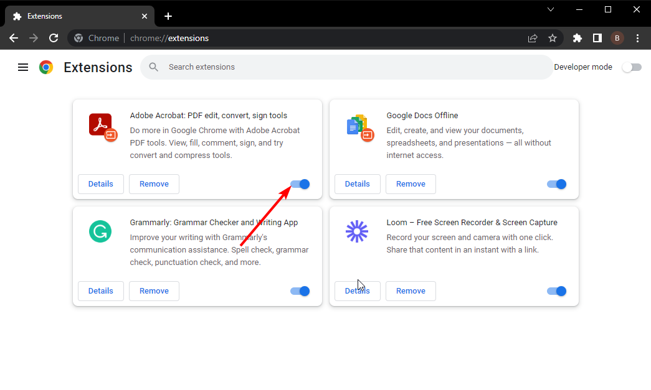Open Chrome three-dot menu
The image size is (651, 390).
pos(637,38)
